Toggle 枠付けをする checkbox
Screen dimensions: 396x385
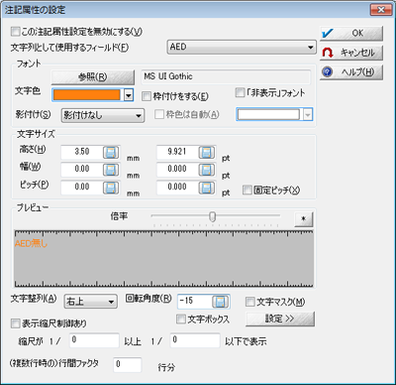tap(147, 96)
